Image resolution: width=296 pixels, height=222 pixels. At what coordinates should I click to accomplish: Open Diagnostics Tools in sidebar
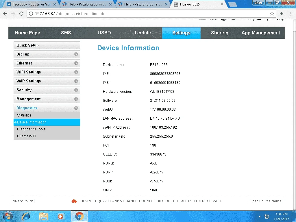click(x=47, y=129)
